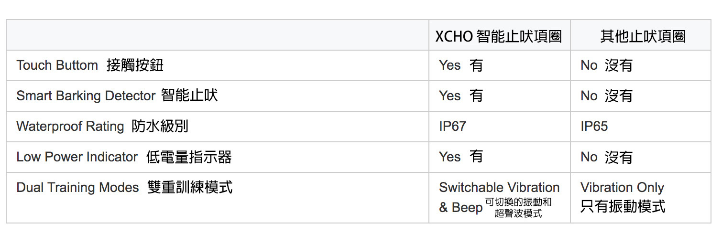Click No 沒有 in Low Power Indicator row
The image size is (722, 234).
click(x=606, y=157)
